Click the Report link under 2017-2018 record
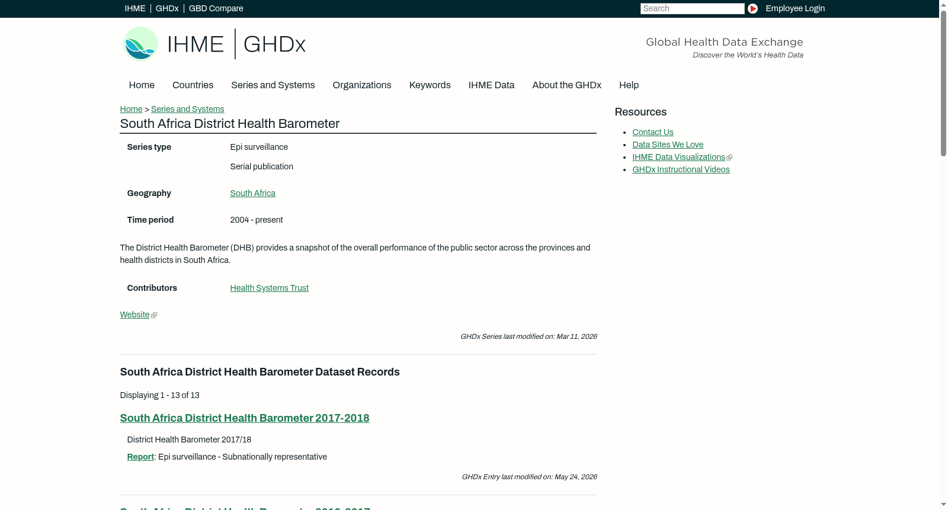Image resolution: width=948 pixels, height=510 pixels. (140, 457)
